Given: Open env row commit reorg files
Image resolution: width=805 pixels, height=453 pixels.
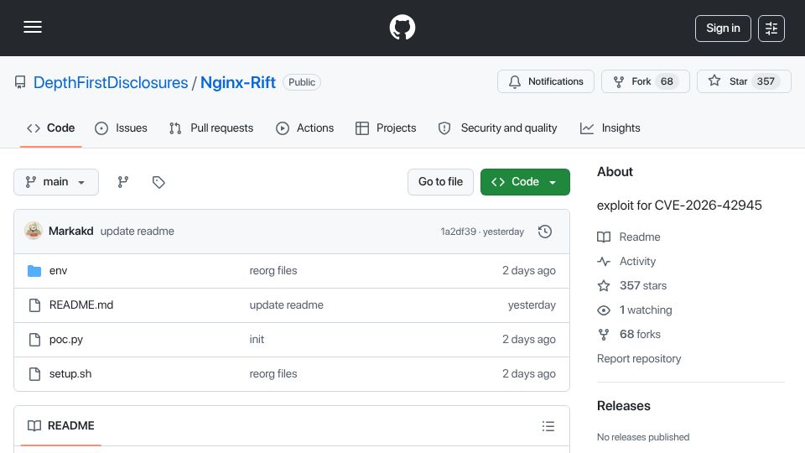Looking at the screenshot, I should pos(273,271).
